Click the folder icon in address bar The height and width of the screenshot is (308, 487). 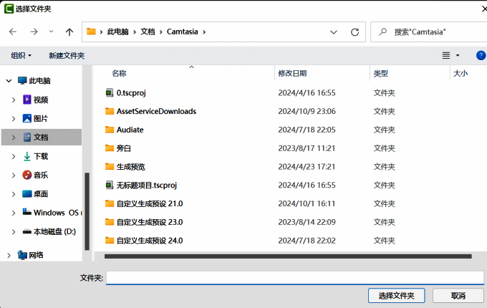tap(91, 32)
